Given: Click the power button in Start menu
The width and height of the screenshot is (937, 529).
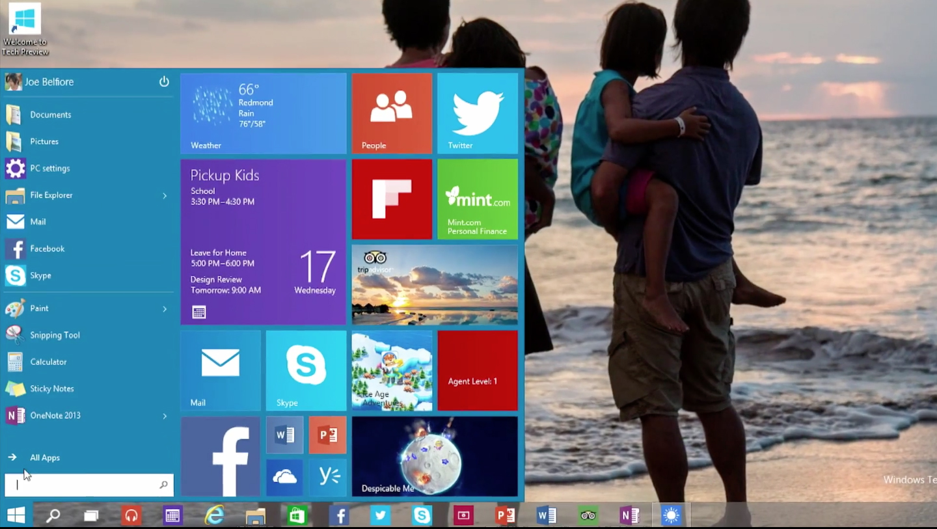Looking at the screenshot, I should point(164,82).
